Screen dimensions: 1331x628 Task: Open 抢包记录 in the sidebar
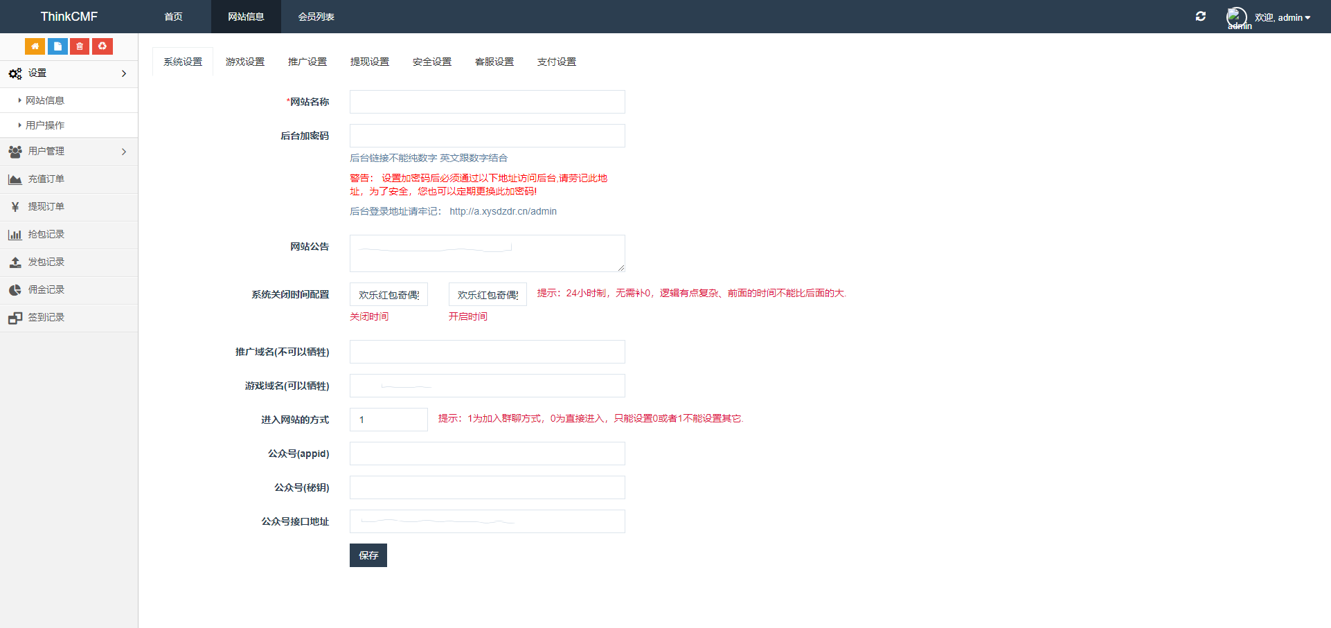pyautogui.click(x=69, y=235)
